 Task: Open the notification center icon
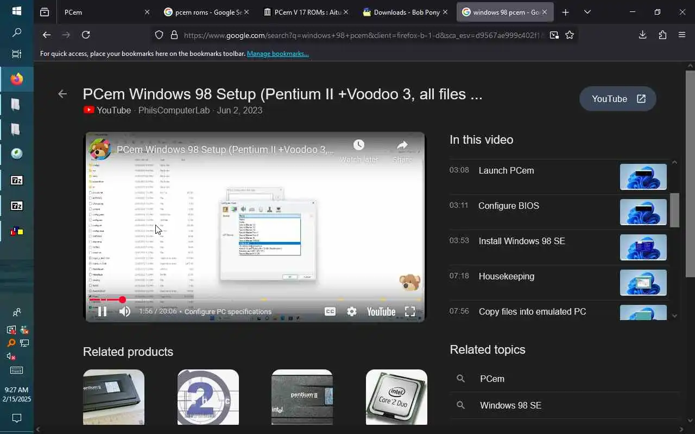click(17, 418)
